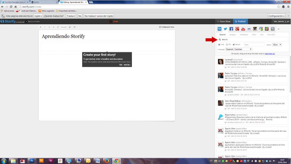
Task: Open the translation language dropdown set to inglés
Action: pyautogui.click(x=38, y=16)
